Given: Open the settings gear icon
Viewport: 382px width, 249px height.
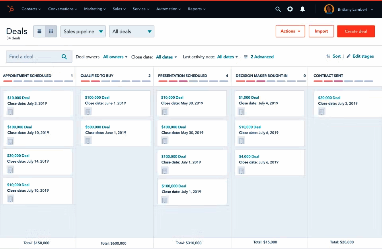Looking at the screenshot, I should pos(290,9).
